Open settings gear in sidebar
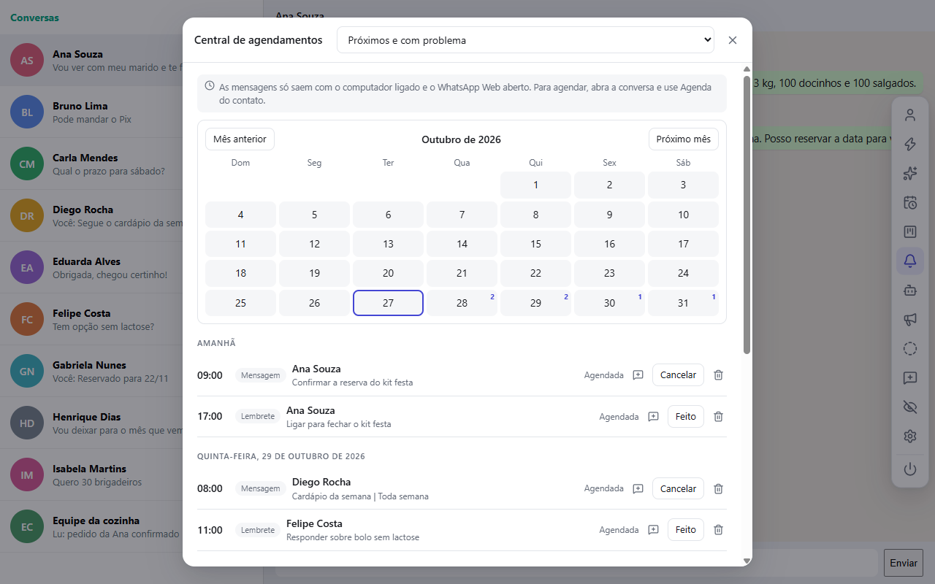 909,436
